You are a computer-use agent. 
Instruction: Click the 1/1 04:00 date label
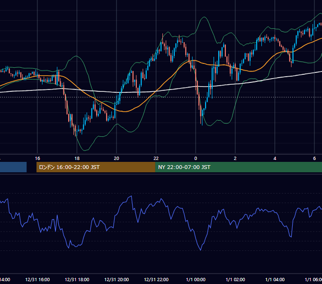[x=275, y=279]
